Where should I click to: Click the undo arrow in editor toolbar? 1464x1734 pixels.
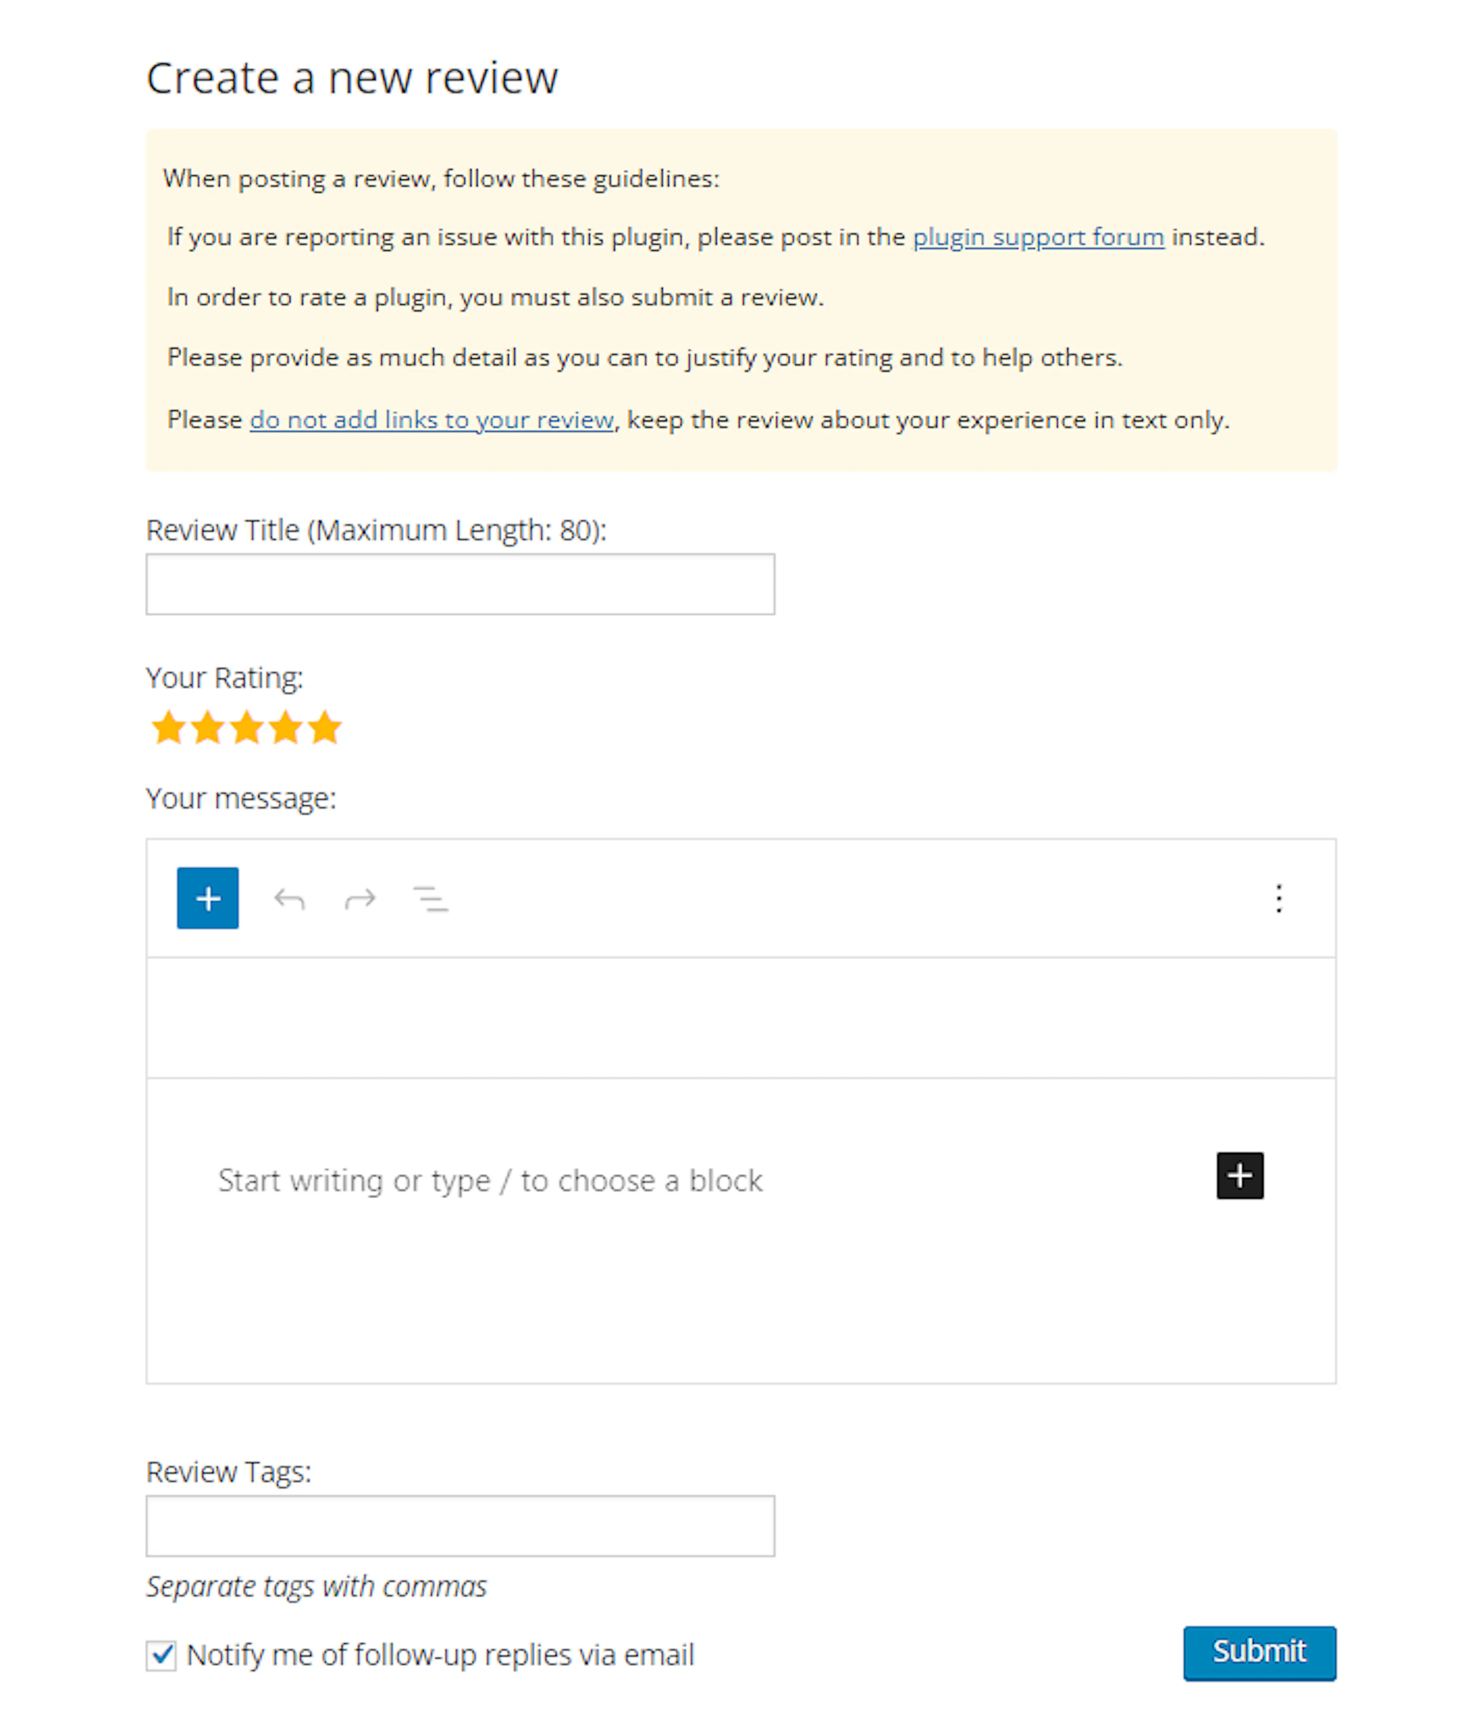pyautogui.click(x=290, y=898)
